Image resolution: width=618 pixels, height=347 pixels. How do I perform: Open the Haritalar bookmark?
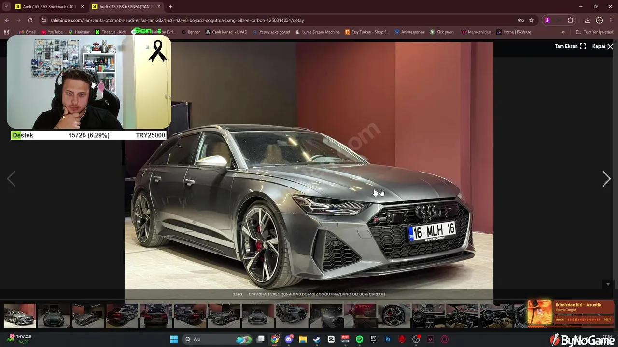pyautogui.click(x=79, y=32)
